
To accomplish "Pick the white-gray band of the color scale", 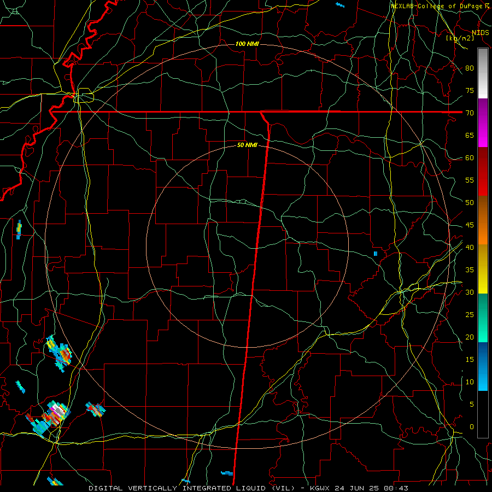I will [x=483, y=73].
